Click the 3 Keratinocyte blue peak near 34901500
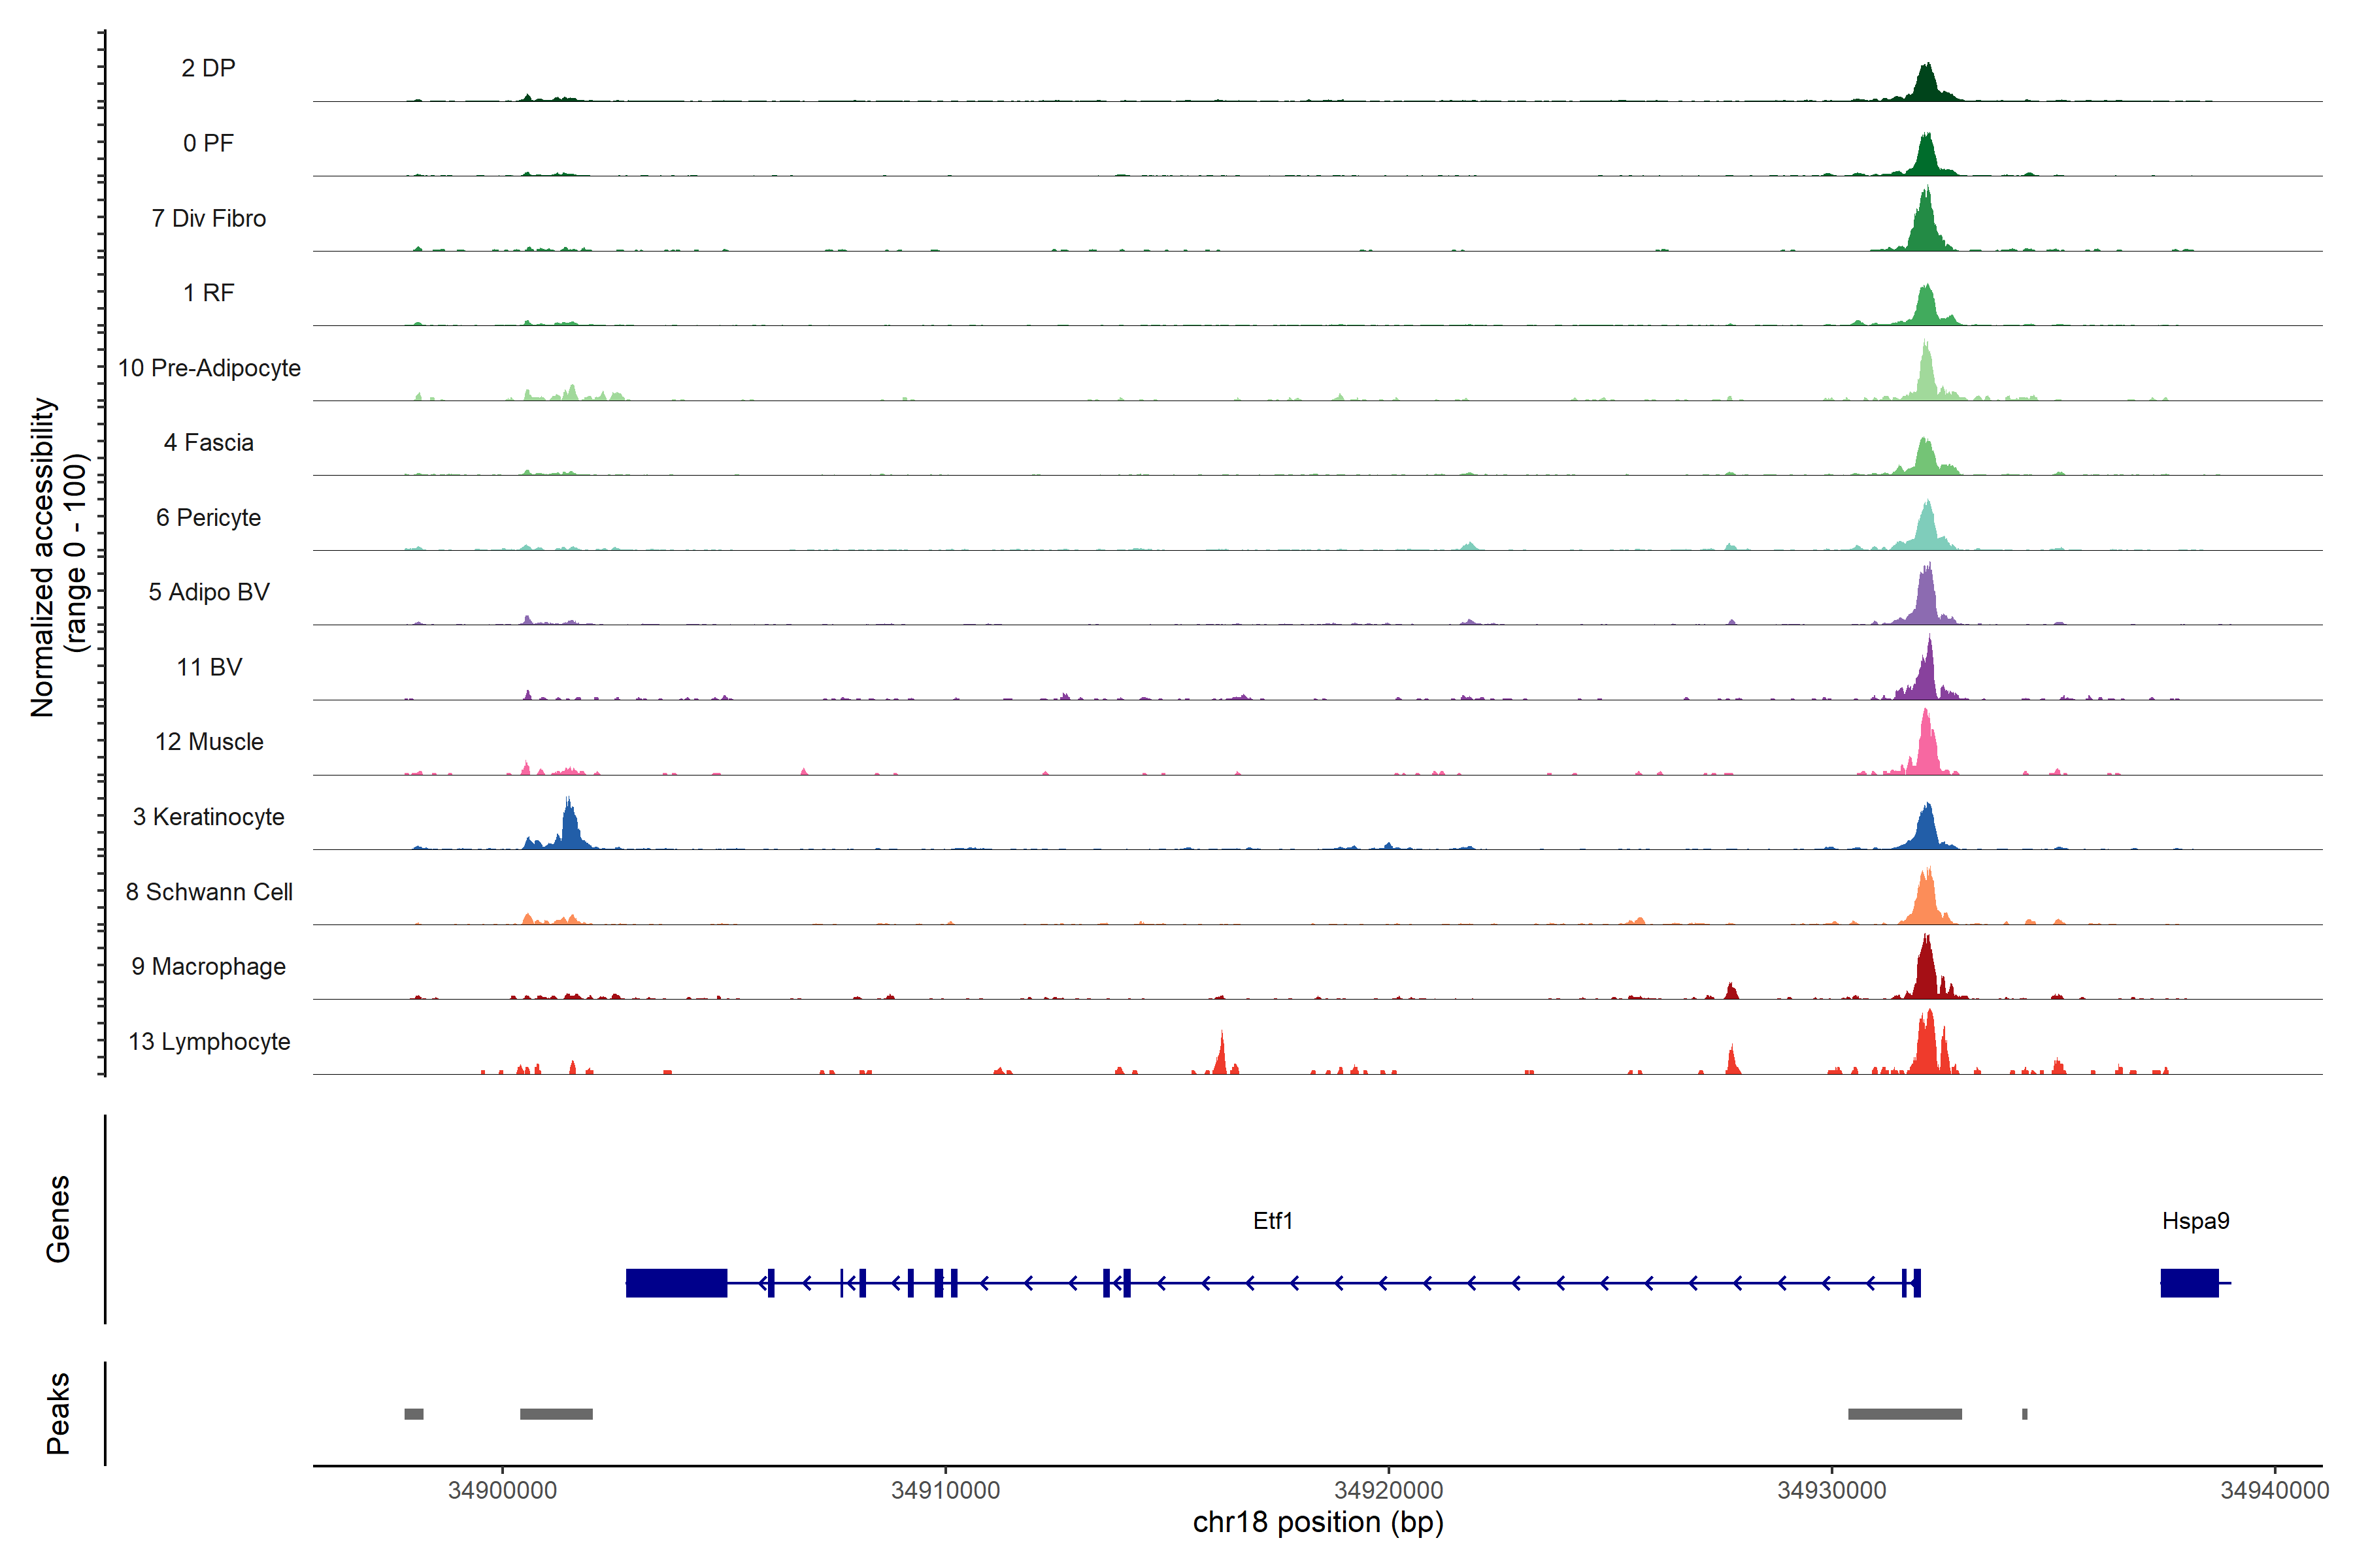The image size is (2353, 1568). click(570, 830)
